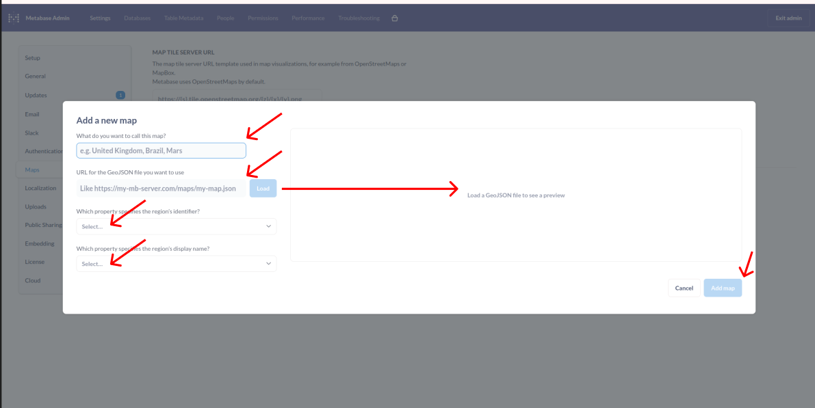
Task: Open the store basket icon in top bar
Action: 395,18
